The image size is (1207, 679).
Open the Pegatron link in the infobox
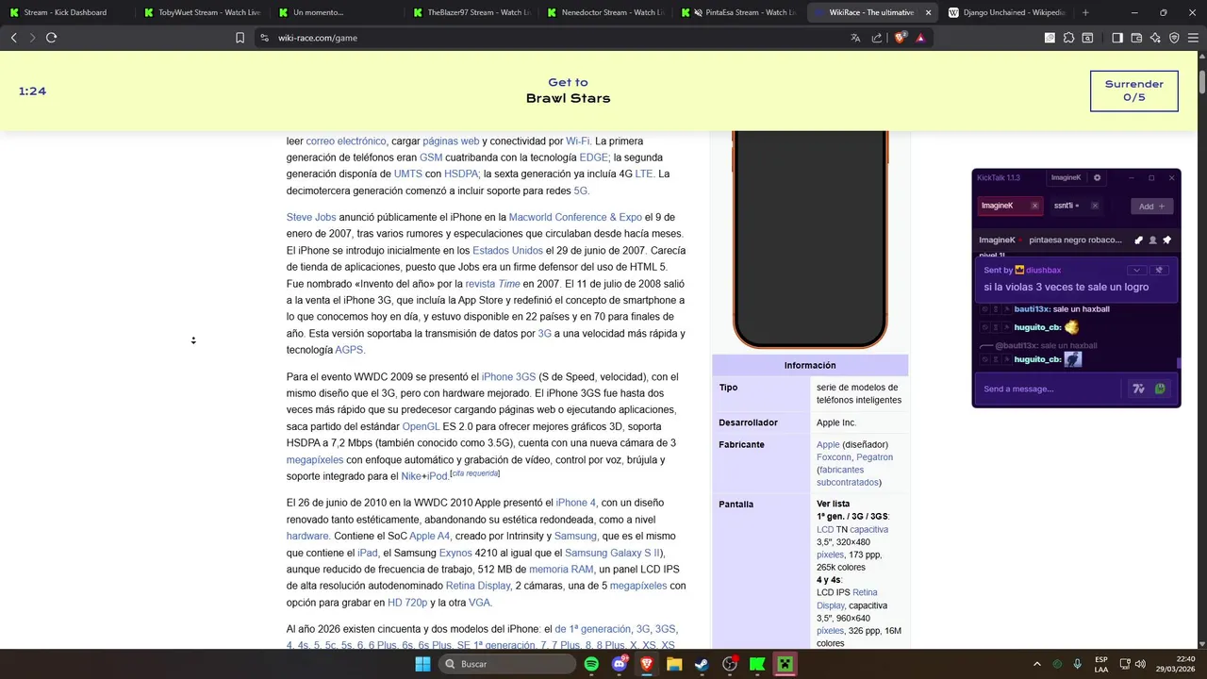point(875,457)
